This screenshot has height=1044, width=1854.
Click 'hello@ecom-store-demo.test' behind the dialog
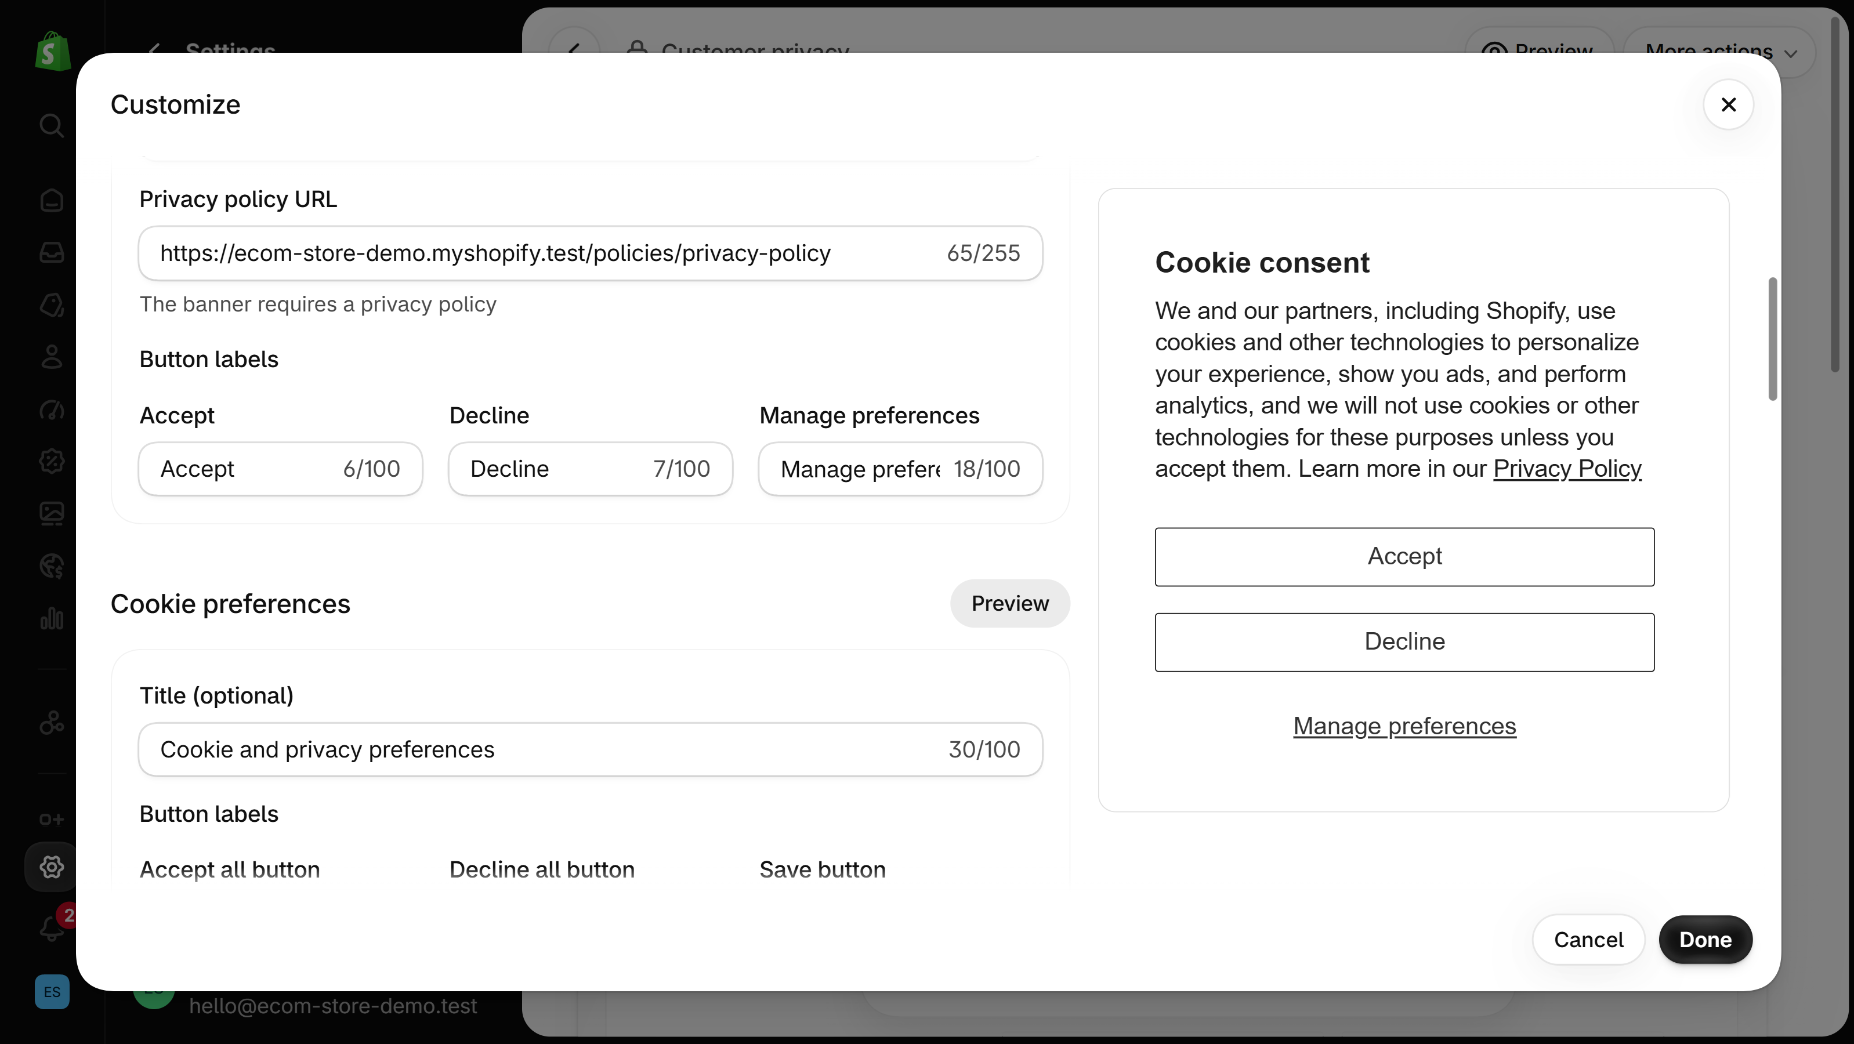333,1006
